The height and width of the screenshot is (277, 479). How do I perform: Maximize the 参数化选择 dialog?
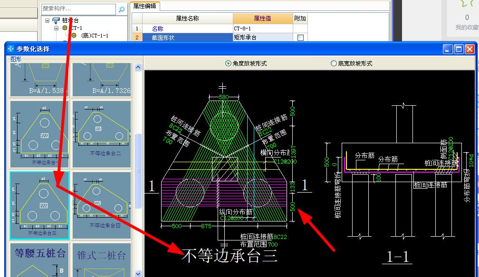pyautogui.click(x=459, y=49)
